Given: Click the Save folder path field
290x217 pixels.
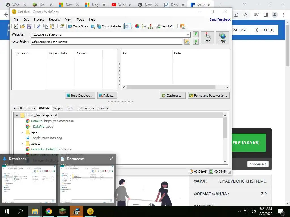Looking at the screenshot, I should point(106,42).
